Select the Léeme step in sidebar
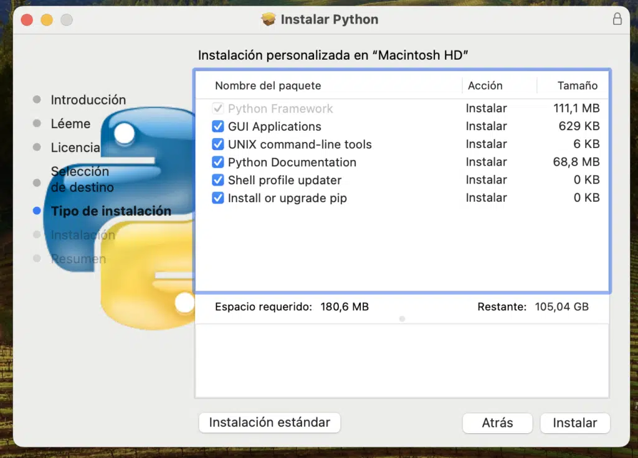Image resolution: width=638 pixels, height=458 pixels. pos(70,124)
